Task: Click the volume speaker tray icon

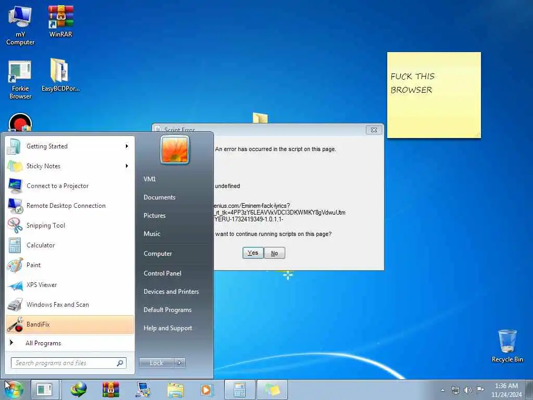Action: (x=468, y=390)
